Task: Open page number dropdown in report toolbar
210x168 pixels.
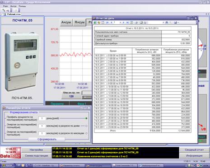Action: click(x=120, y=23)
